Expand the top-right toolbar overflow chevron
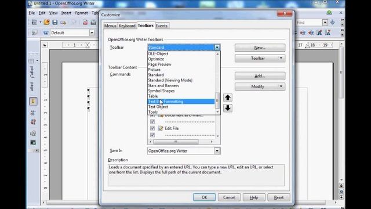The image size is (371, 209). pos(342,20)
